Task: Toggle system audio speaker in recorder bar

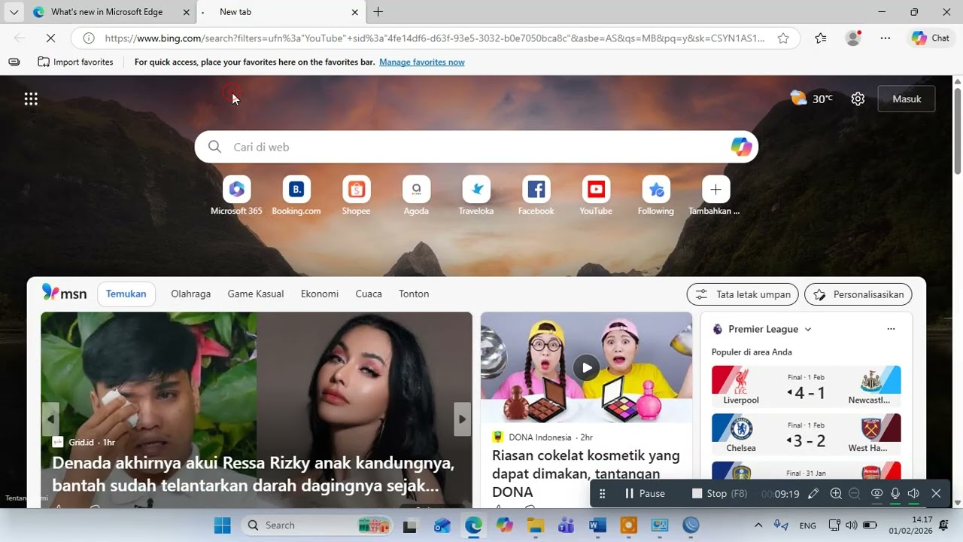Action: [x=913, y=494]
